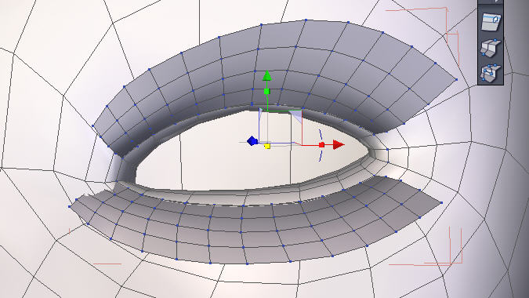Screen dimensions: 529x298
Task: Pick the upper eyelid's far right corner vertex
Action: (x=456, y=80)
